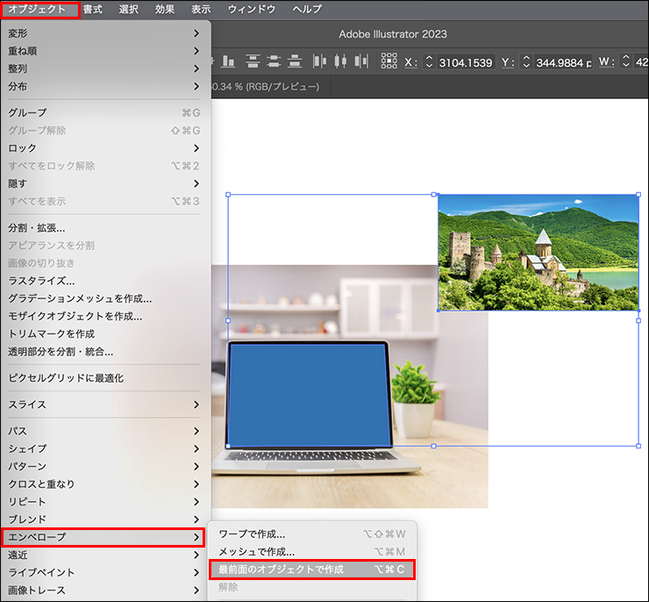Open the ライブペイント submenu
This screenshot has width=649, height=602.
[104, 572]
